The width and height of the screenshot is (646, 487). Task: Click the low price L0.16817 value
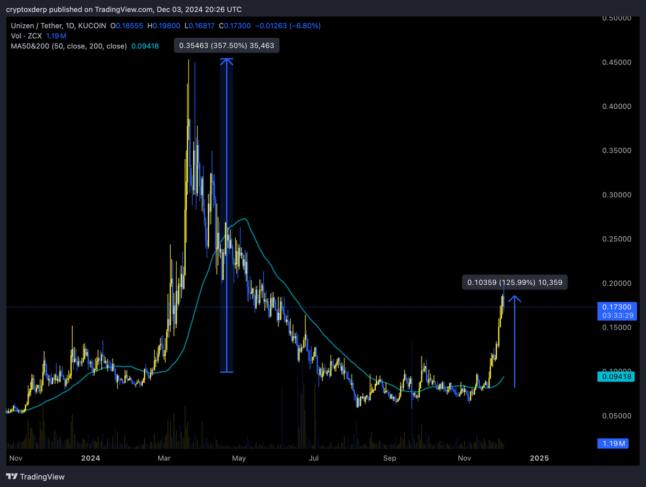(x=200, y=26)
